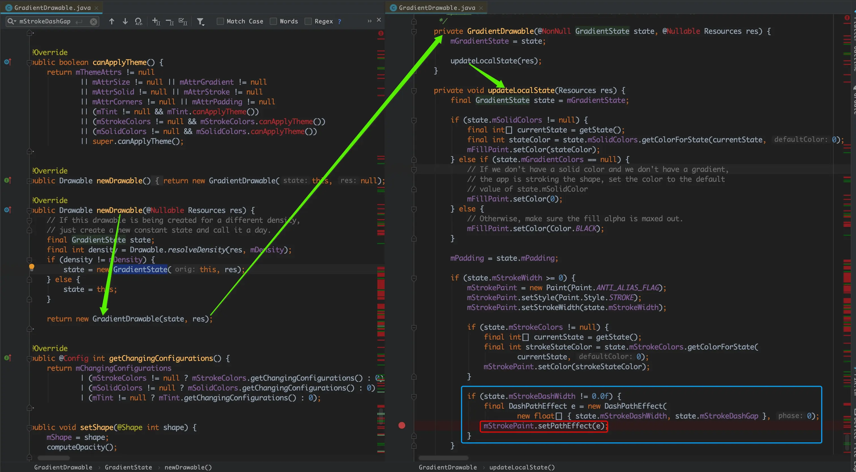Unselect occurrence icon in find bar

click(x=170, y=21)
